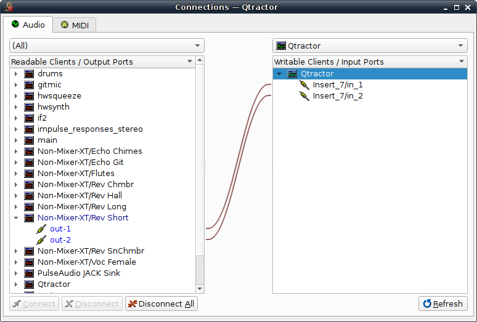Click the Voc Female client icon

pos(29,262)
